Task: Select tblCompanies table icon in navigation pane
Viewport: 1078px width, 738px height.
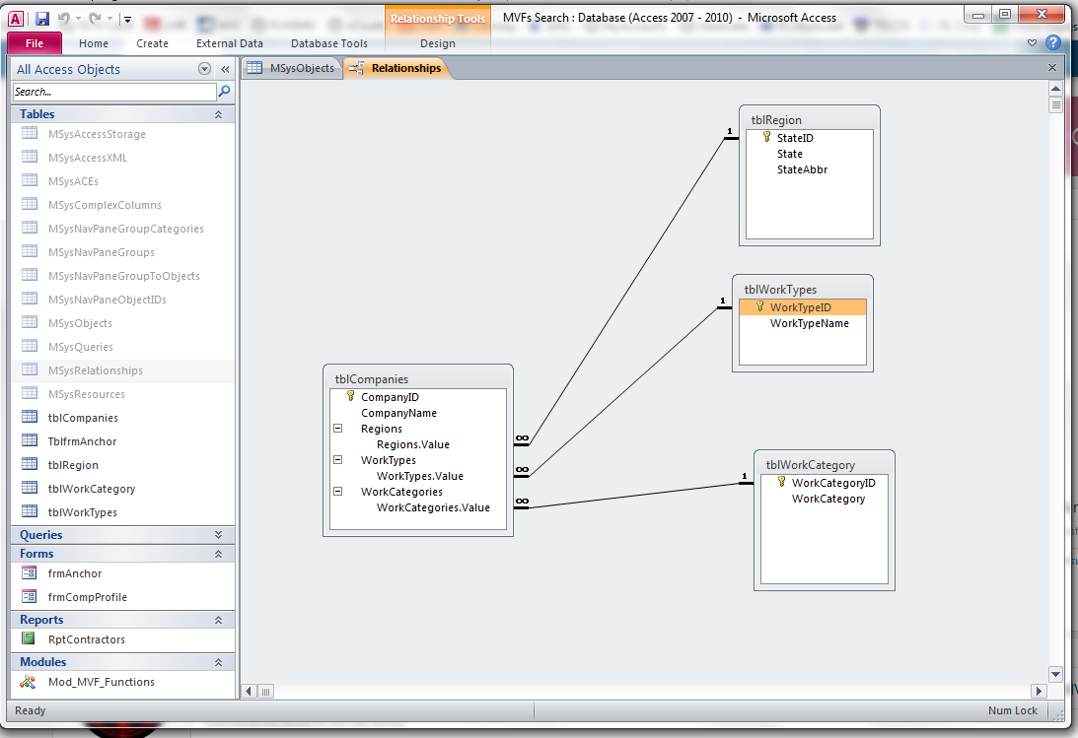Action: (x=30, y=418)
